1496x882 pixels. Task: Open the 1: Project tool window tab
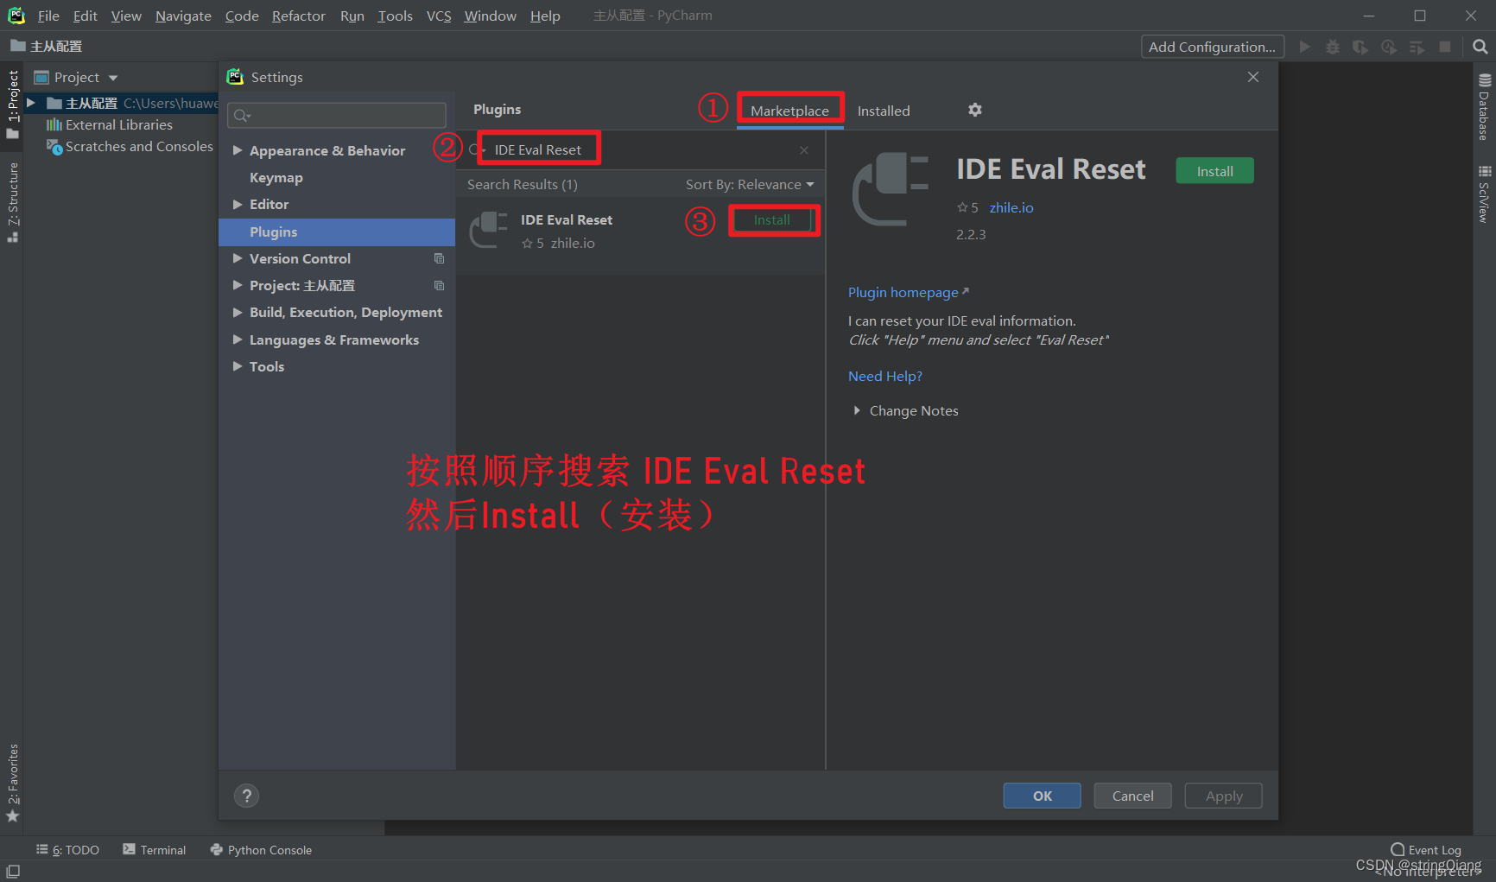13,105
